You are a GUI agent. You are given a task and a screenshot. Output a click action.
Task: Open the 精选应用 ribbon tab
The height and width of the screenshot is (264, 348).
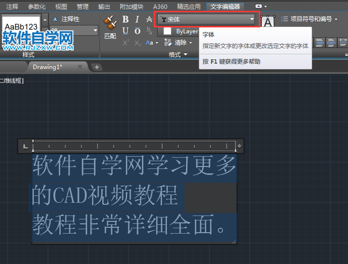(x=188, y=7)
